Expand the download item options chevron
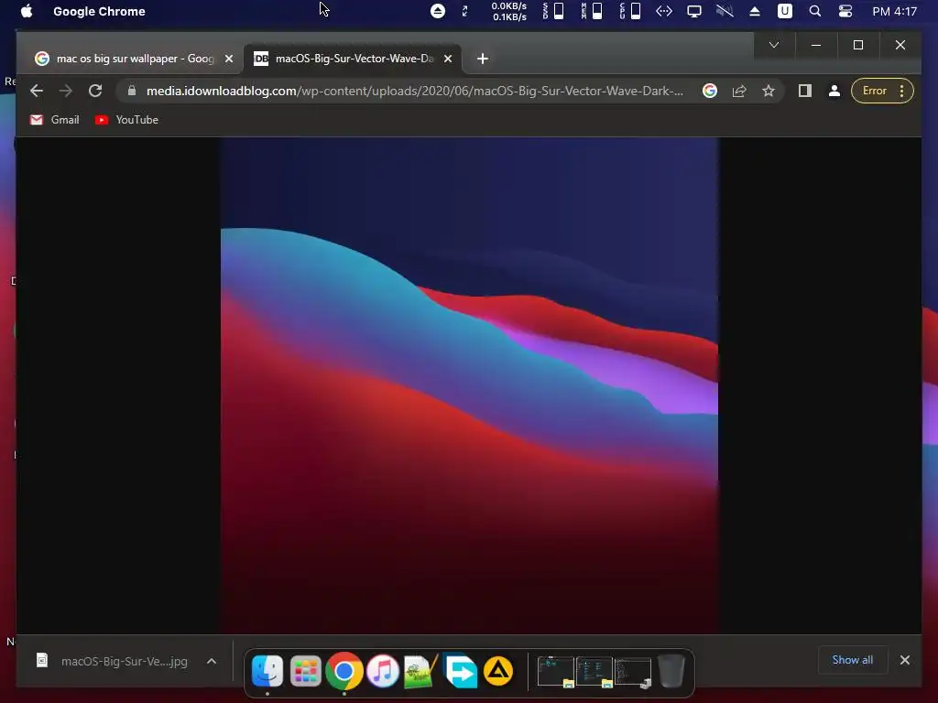The height and width of the screenshot is (703, 938). [x=212, y=661]
